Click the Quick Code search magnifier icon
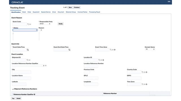 click(x=28, y=24)
